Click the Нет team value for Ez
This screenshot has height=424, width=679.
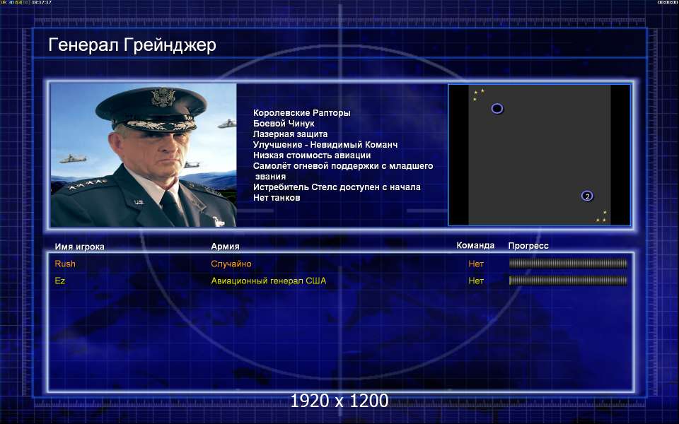[476, 281]
